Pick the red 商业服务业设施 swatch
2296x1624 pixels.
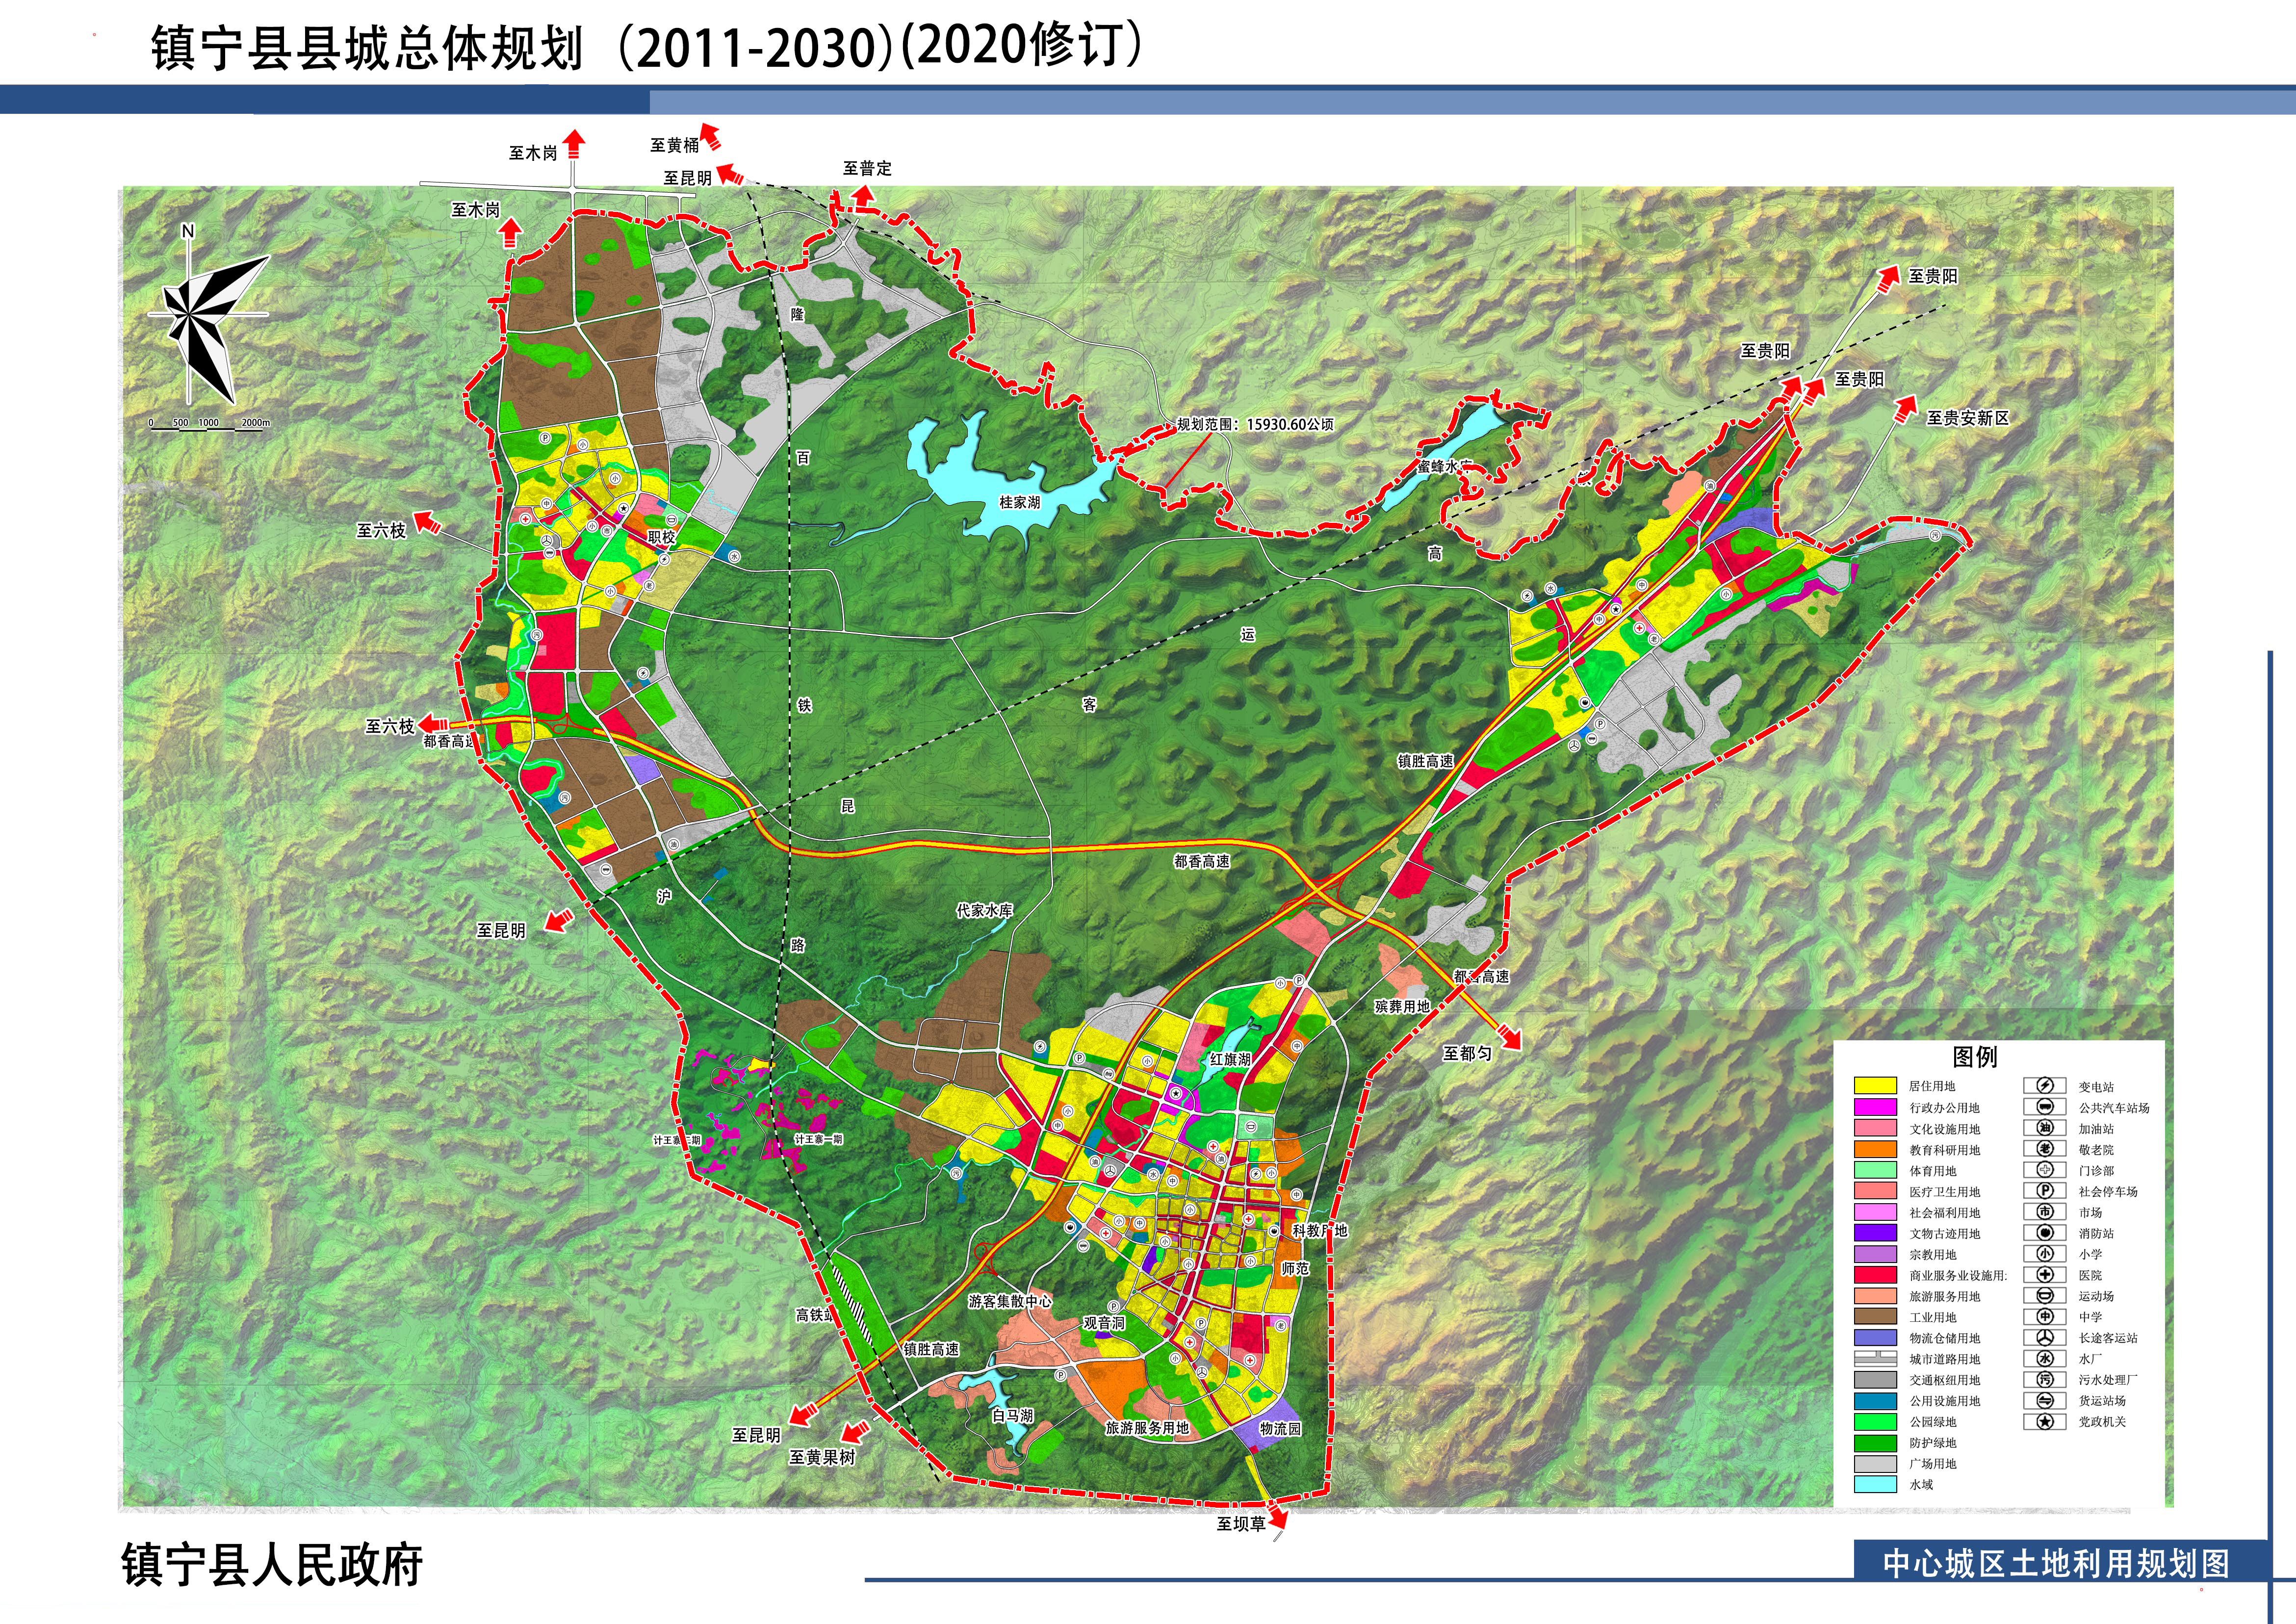coord(1875,1275)
